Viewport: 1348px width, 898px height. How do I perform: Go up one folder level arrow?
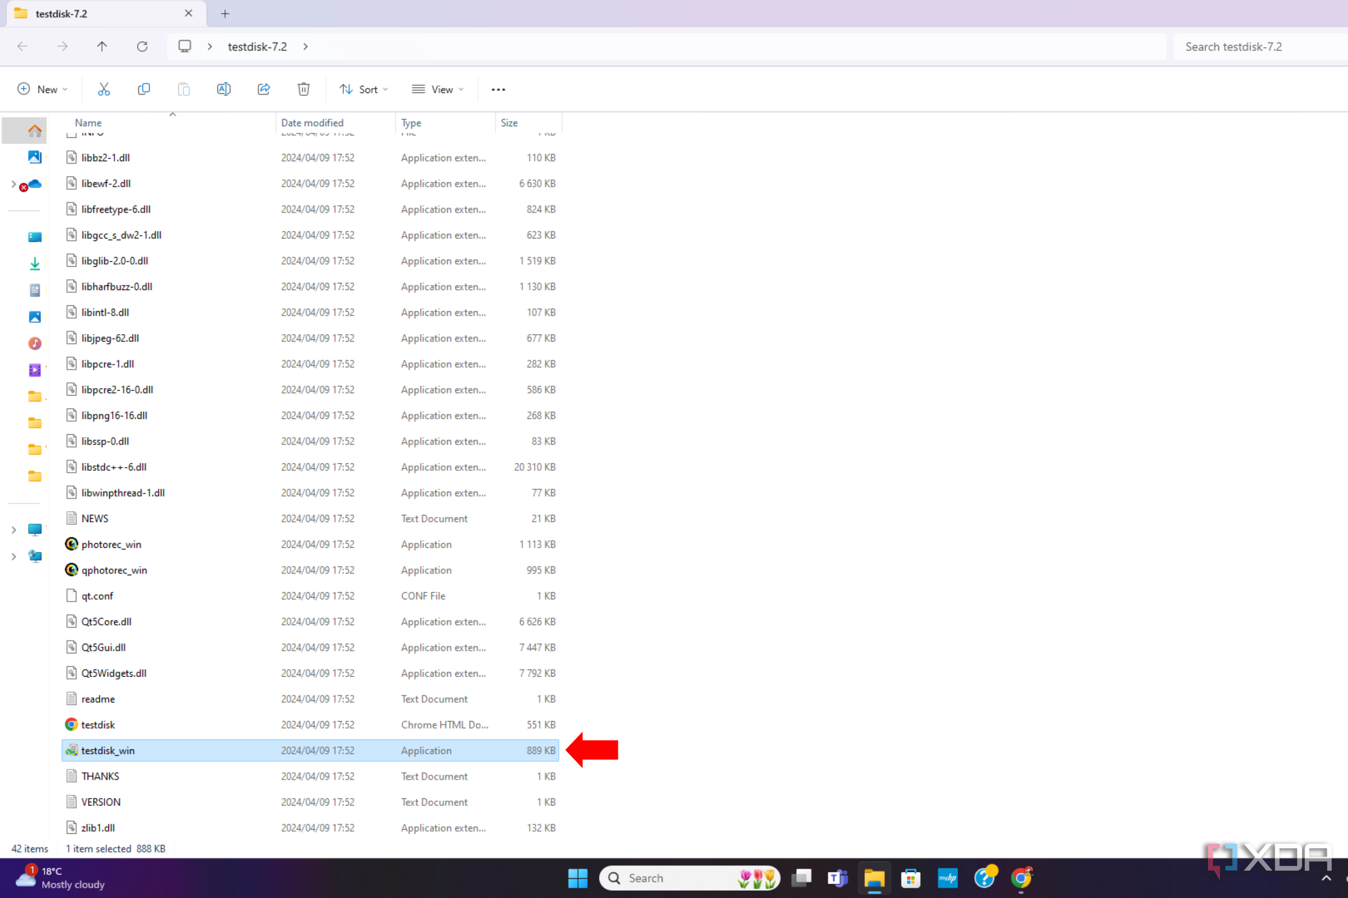pyautogui.click(x=102, y=46)
